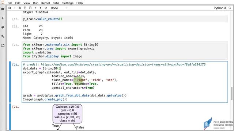Open the View menu
Viewport: 234px width, 131px height.
tap(27, 3)
